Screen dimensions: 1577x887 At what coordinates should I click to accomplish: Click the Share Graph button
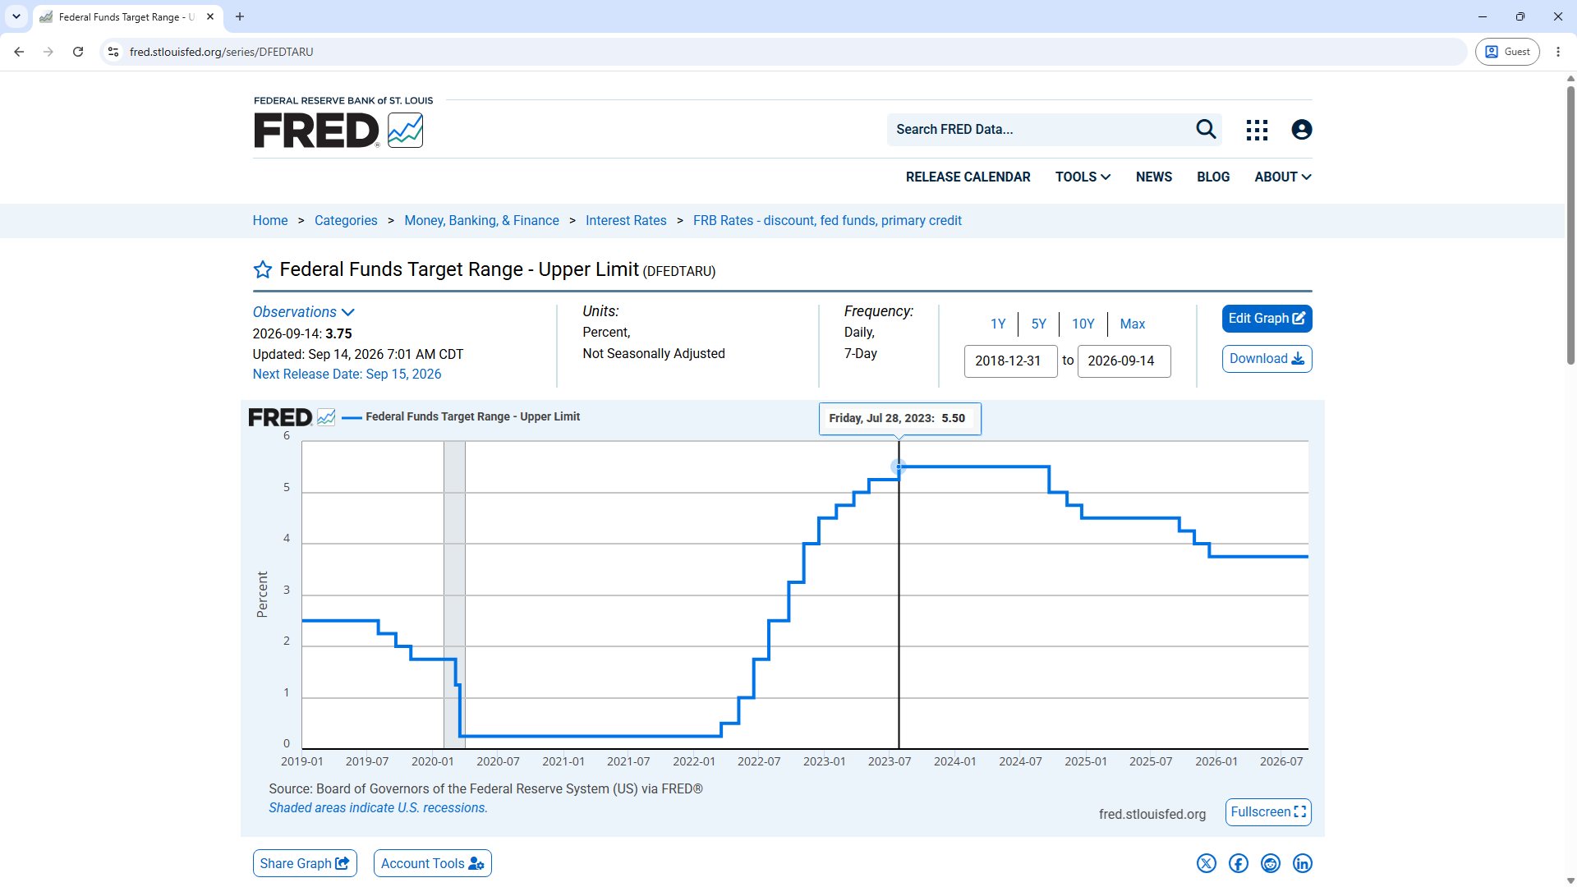(305, 863)
